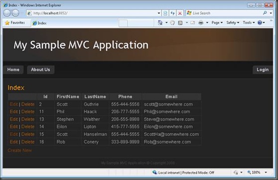Viewport: 278px width, 180px height.
Task: Click the RSS Feeds toolbar icon
Action: (180, 23)
